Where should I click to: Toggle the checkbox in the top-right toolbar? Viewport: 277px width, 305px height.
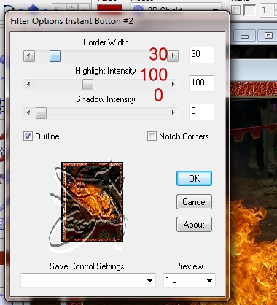(235, 10)
